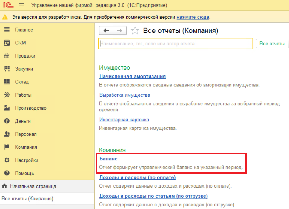Open Главное section label
Image resolution: width=289 pixels, height=209 pixels.
pos(24,30)
